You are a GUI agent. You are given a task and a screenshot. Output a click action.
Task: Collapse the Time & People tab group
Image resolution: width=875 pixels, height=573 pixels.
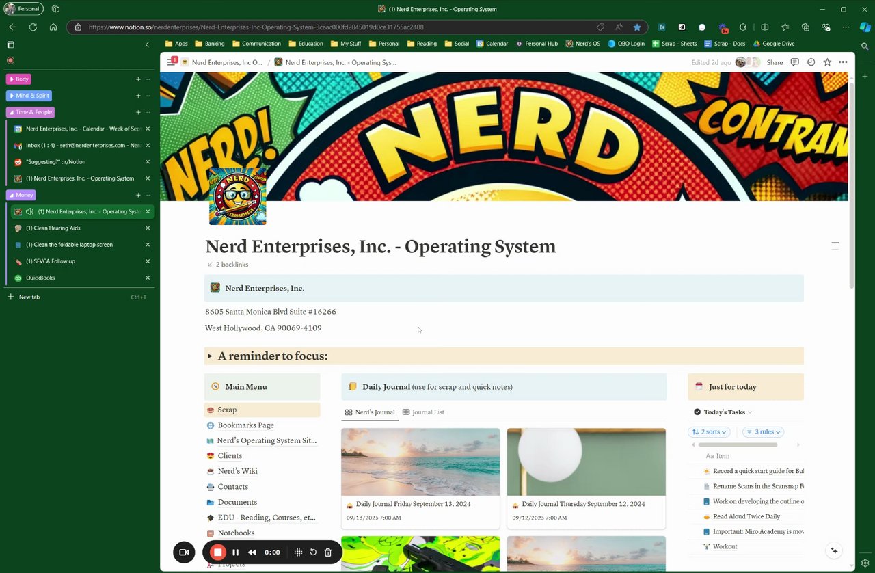(30, 112)
